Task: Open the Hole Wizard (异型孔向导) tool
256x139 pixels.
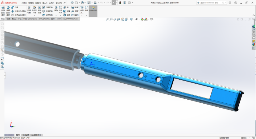Action: [34, 10]
